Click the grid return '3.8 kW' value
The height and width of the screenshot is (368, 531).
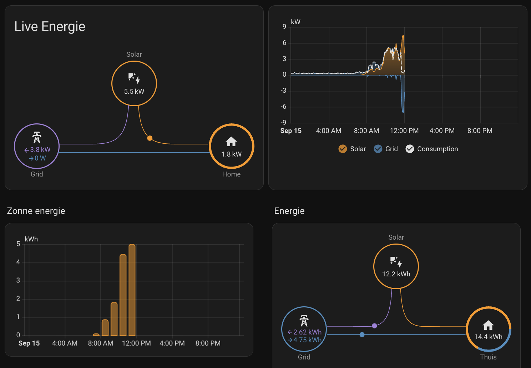(37, 150)
